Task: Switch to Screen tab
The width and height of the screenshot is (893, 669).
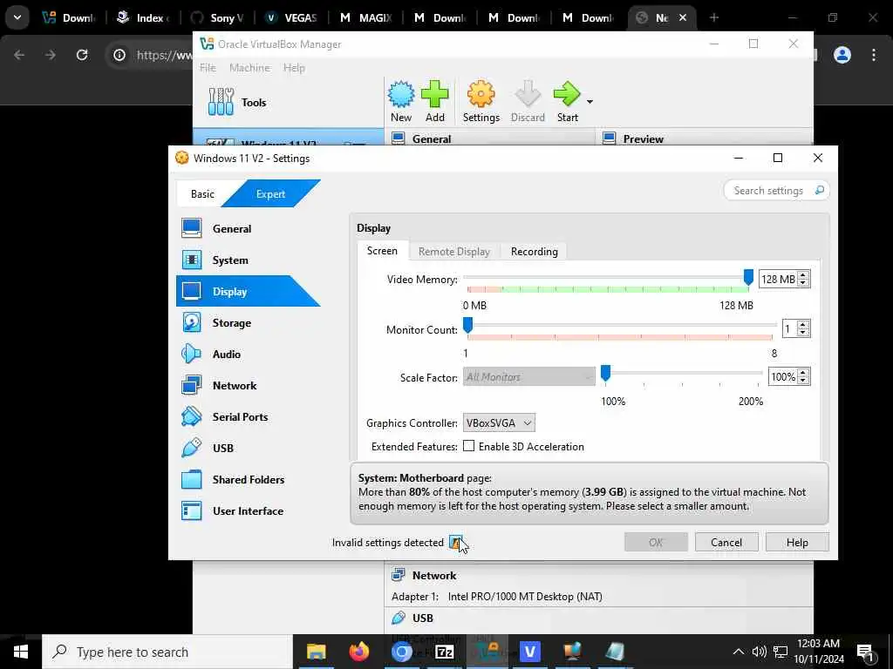Action: tap(382, 251)
